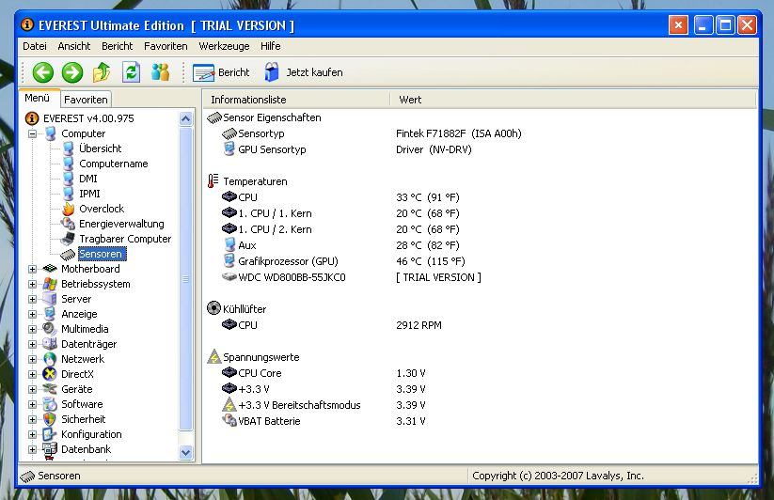Open the Hilfe menu
Image resolution: width=774 pixels, height=500 pixels.
pos(271,46)
